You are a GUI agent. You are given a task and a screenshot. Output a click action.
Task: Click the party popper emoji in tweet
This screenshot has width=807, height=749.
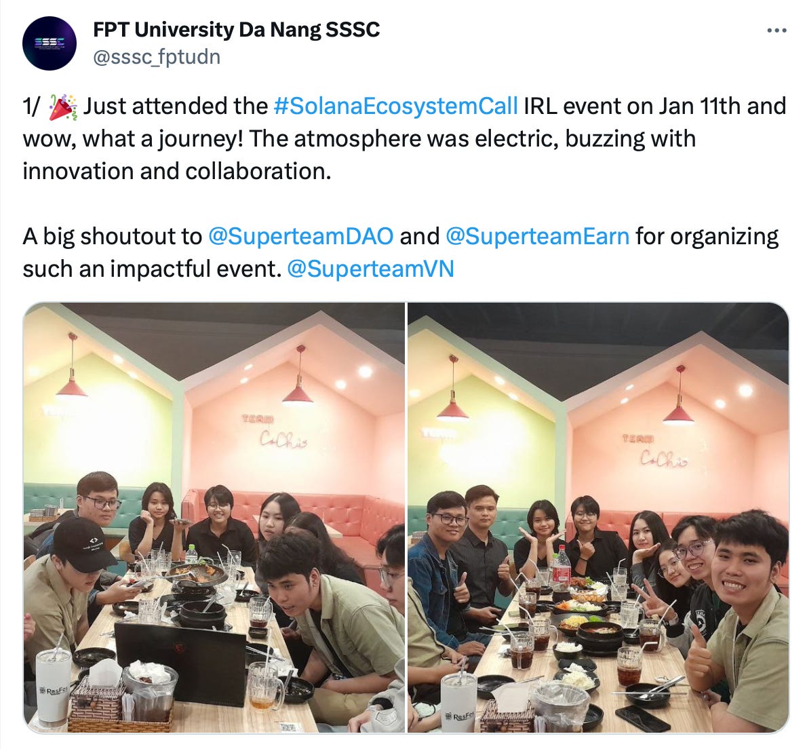[x=63, y=107]
